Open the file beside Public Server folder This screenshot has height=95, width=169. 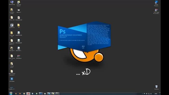(19, 57)
